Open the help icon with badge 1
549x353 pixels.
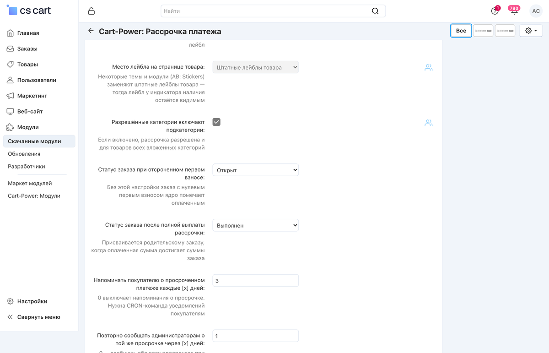(495, 11)
